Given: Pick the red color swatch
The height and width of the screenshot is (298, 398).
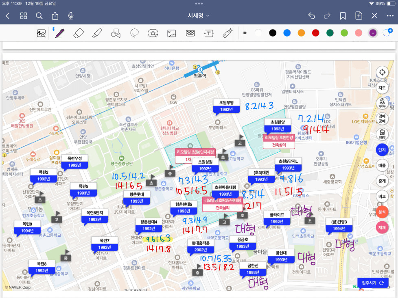Looking at the screenshot, I should pos(315,33).
